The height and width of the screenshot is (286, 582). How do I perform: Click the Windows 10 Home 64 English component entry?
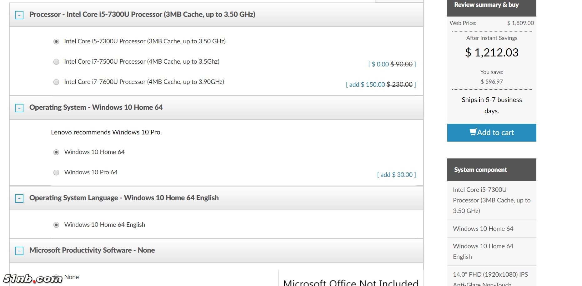[483, 251]
